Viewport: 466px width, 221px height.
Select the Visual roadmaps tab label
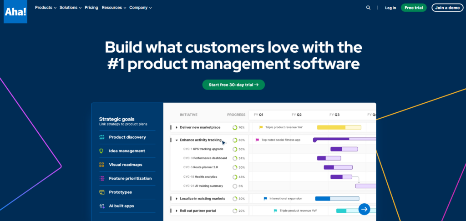click(x=126, y=165)
